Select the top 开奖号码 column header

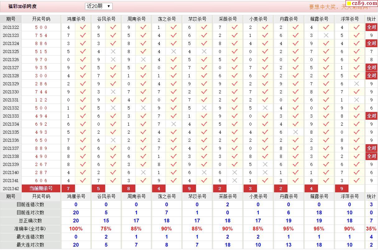(41, 19)
